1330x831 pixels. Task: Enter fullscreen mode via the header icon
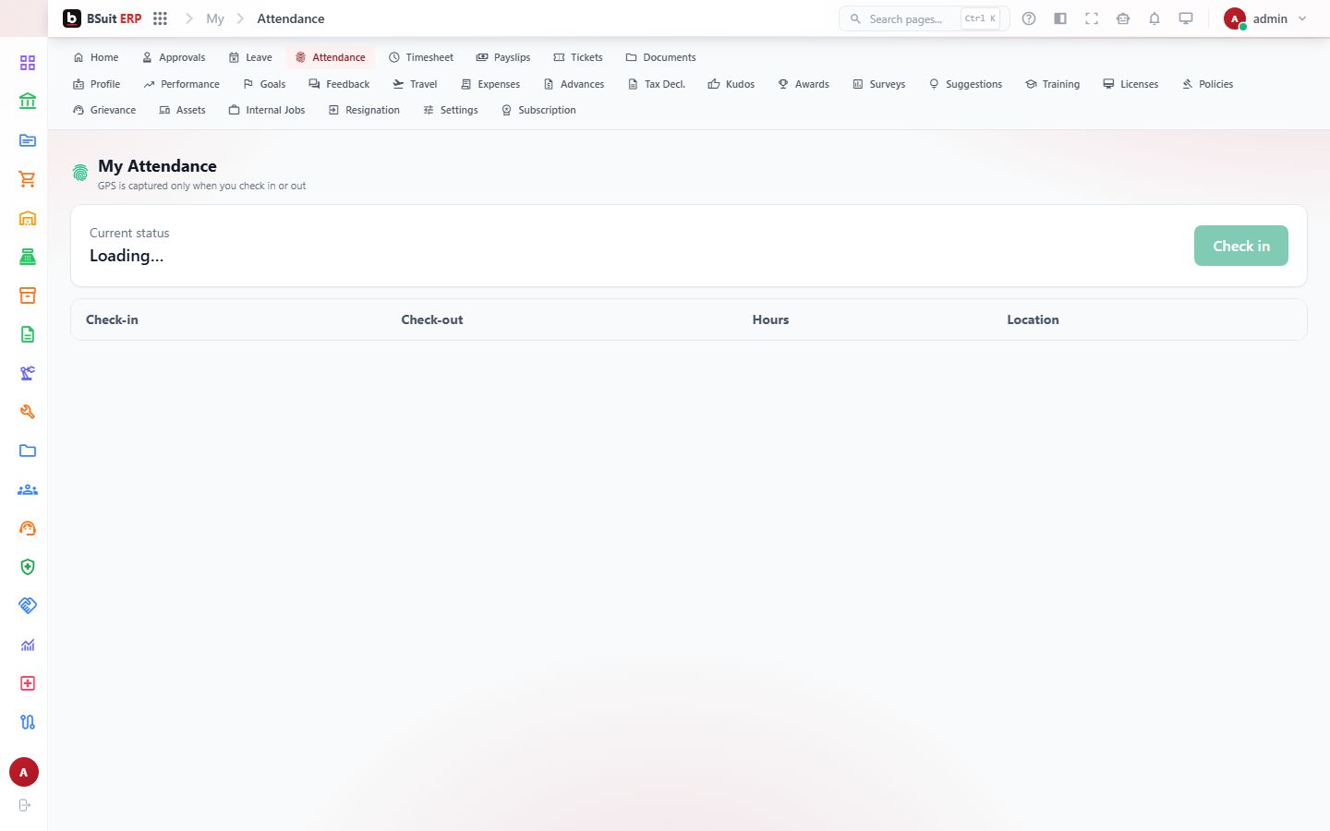pos(1092,18)
